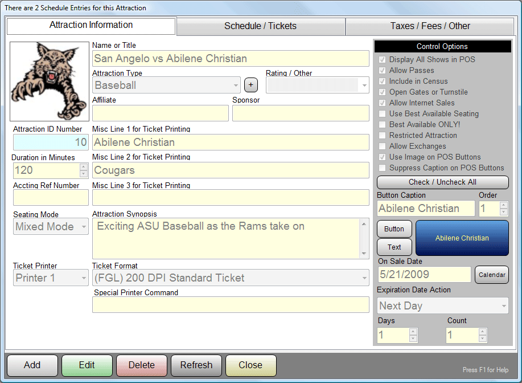Enable Use Best Available Seating
522x383 pixels.
pyautogui.click(x=382, y=113)
